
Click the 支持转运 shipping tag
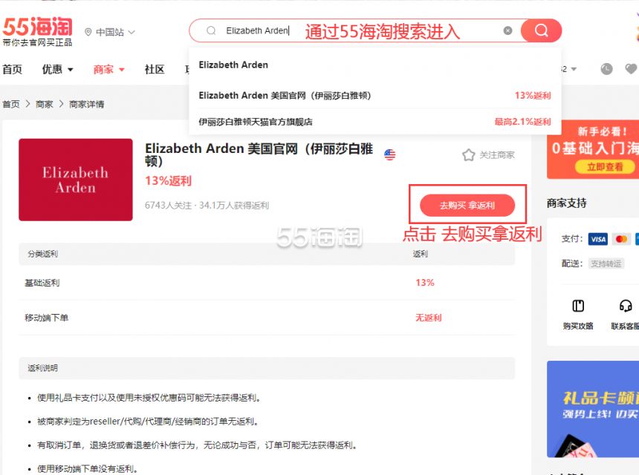point(606,263)
